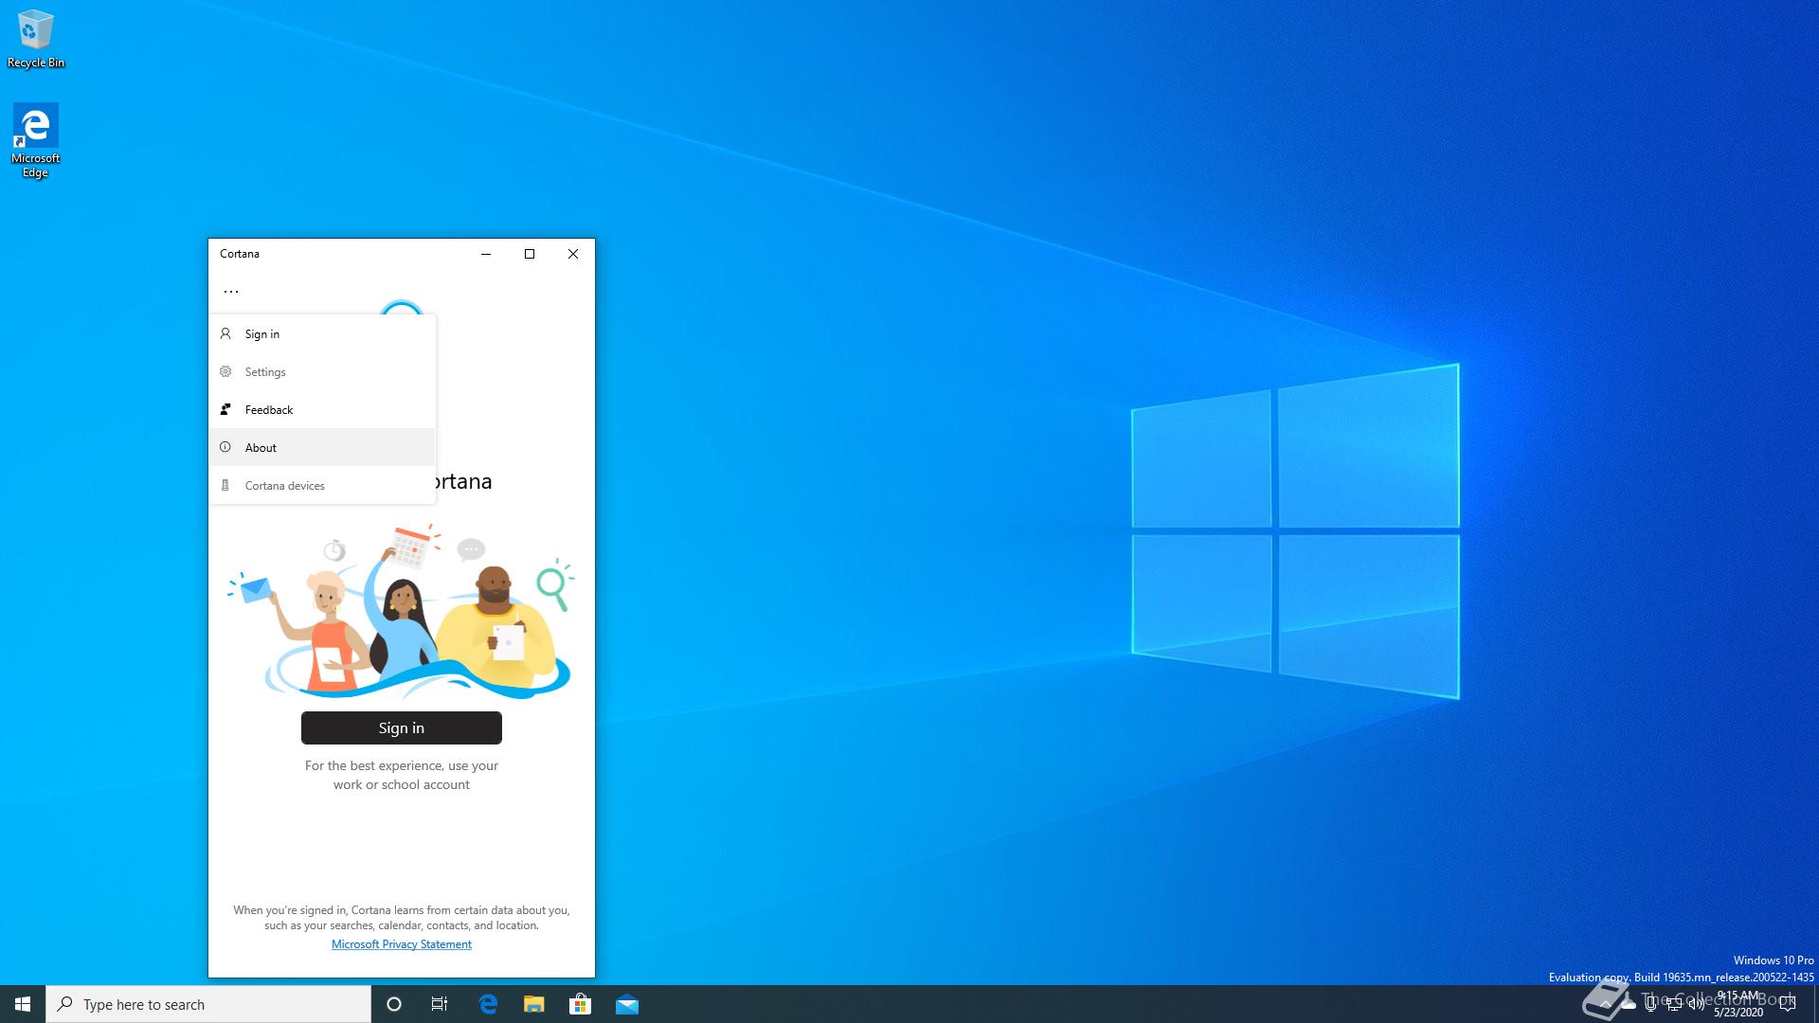This screenshot has height=1023, width=1819.
Task: Close the Cortana window
Action: tap(573, 254)
